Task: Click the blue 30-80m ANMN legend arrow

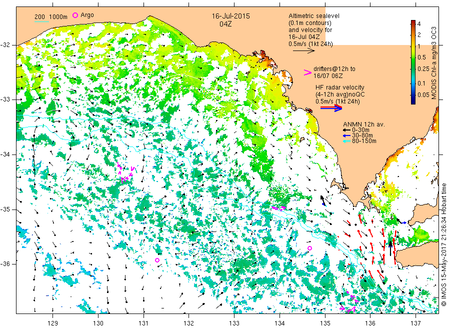Action: coord(346,135)
